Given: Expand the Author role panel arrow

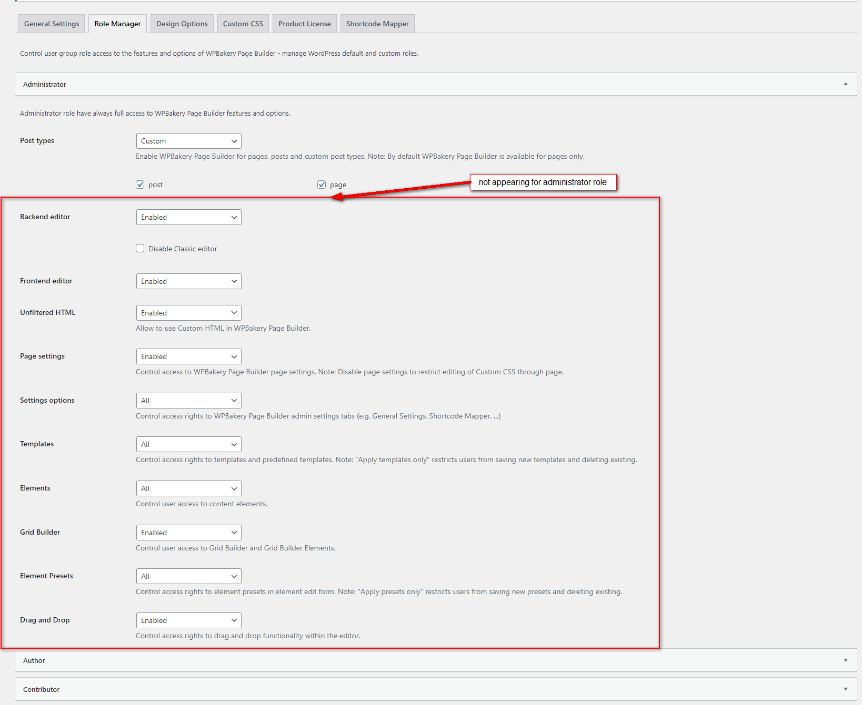Looking at the screenshot, I should pos(846,660).
